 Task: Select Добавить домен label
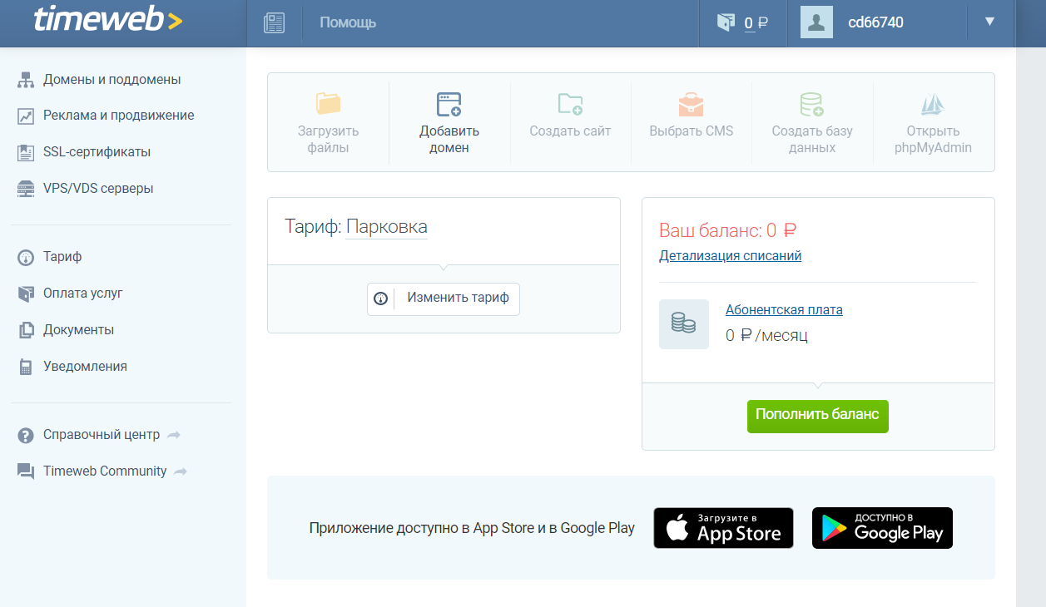coord(449,140)
